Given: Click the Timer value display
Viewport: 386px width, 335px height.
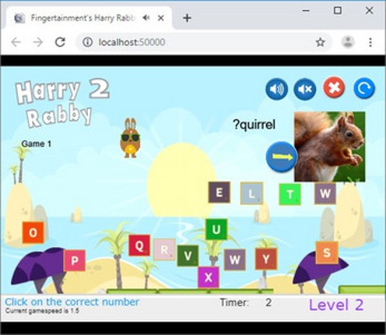Looking at the screenshot, I should tap(268, 302).
